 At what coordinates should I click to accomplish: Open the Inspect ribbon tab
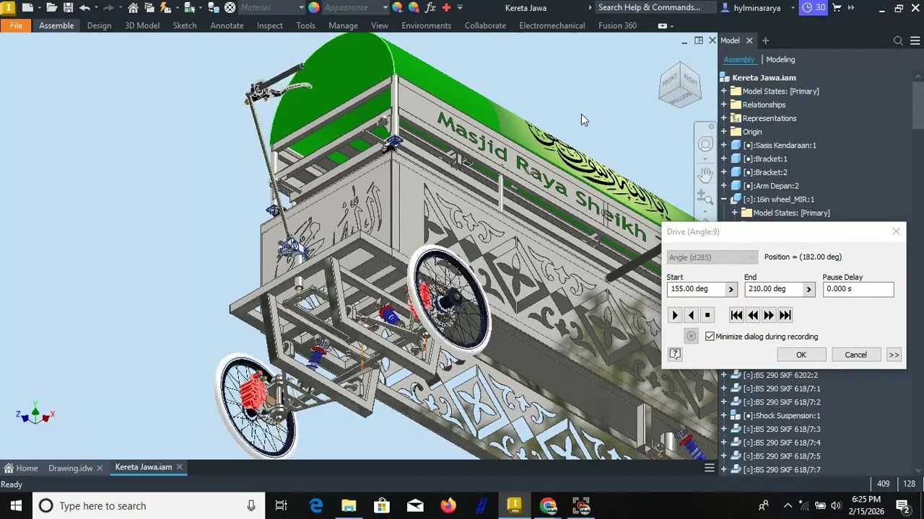(x=270, y=25)
